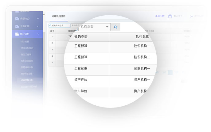Open 变更评审台账 in the sidebar

27,67
